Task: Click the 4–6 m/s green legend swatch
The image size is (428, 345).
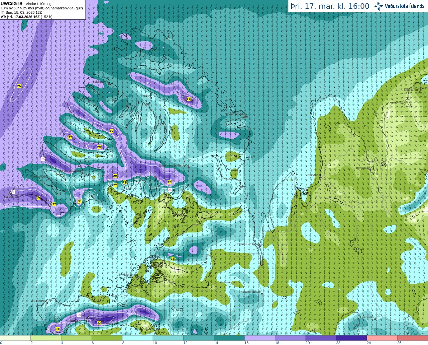Action: (77, 338)
